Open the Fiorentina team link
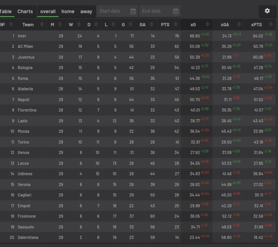The image size is (278, 247). pos(27,110)
